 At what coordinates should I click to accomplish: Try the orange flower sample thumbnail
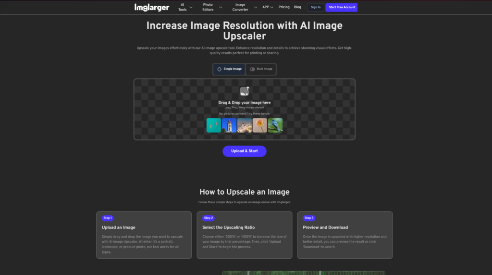[260, 125]
